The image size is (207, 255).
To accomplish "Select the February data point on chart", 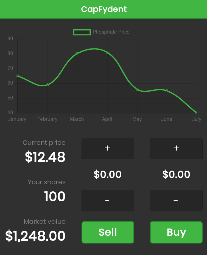I will coord(47,85).
